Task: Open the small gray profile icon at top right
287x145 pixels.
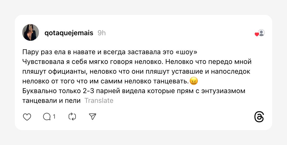Action: click(x=261, y=33)
